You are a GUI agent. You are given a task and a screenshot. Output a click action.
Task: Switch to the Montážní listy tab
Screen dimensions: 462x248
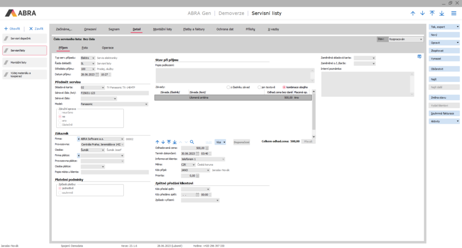162,29
